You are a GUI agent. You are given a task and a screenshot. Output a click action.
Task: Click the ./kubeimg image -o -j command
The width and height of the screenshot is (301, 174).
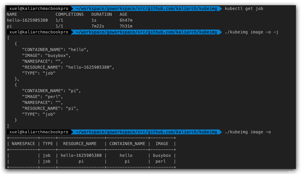(x=252, y=32)
